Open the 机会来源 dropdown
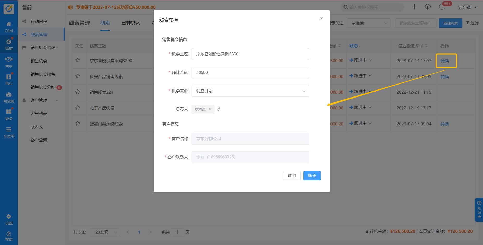Image resolution: width=483 pixels, height=245 pixels. 250,91
